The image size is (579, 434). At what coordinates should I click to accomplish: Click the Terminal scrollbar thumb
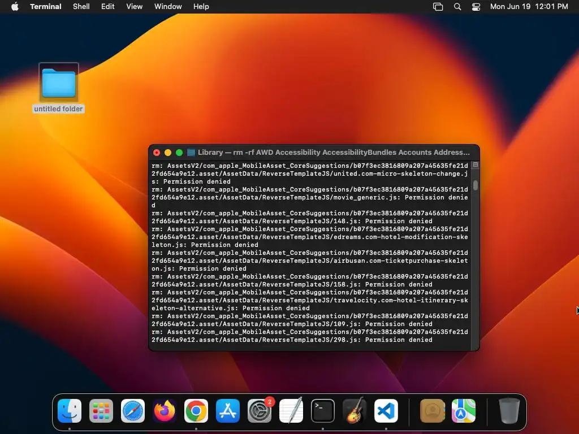point(476,185)
